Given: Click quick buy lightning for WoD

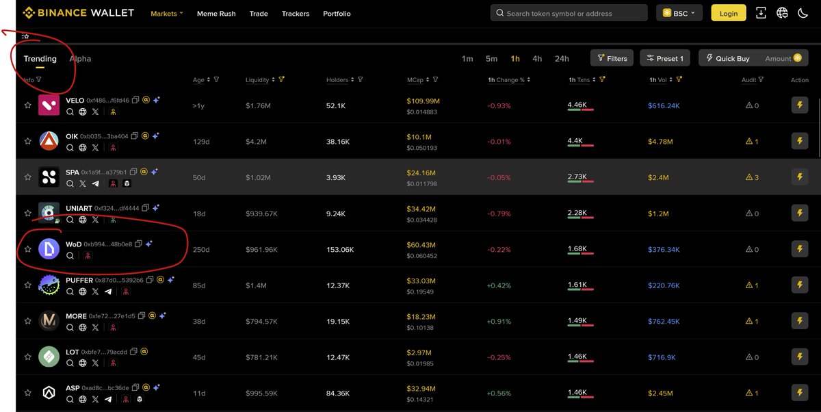Looking at the screenshot, I should pyautogui.click(x=800, y=249).
